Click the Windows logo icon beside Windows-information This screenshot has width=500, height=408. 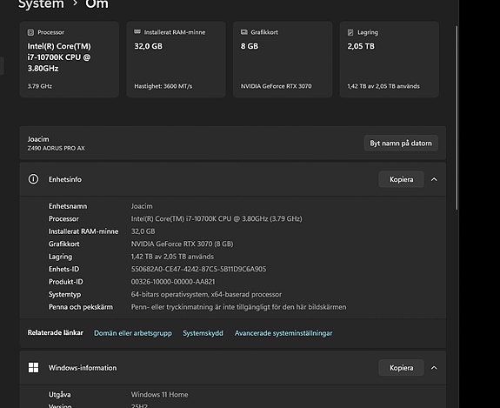point(33,367)
